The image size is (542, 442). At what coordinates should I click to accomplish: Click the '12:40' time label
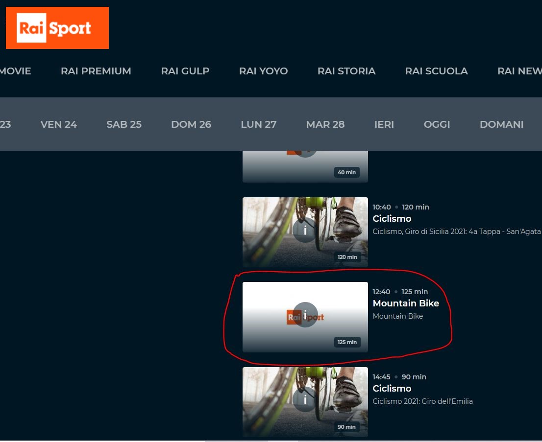381,292
